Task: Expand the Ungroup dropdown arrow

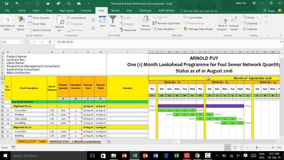Action: point(260,24)
